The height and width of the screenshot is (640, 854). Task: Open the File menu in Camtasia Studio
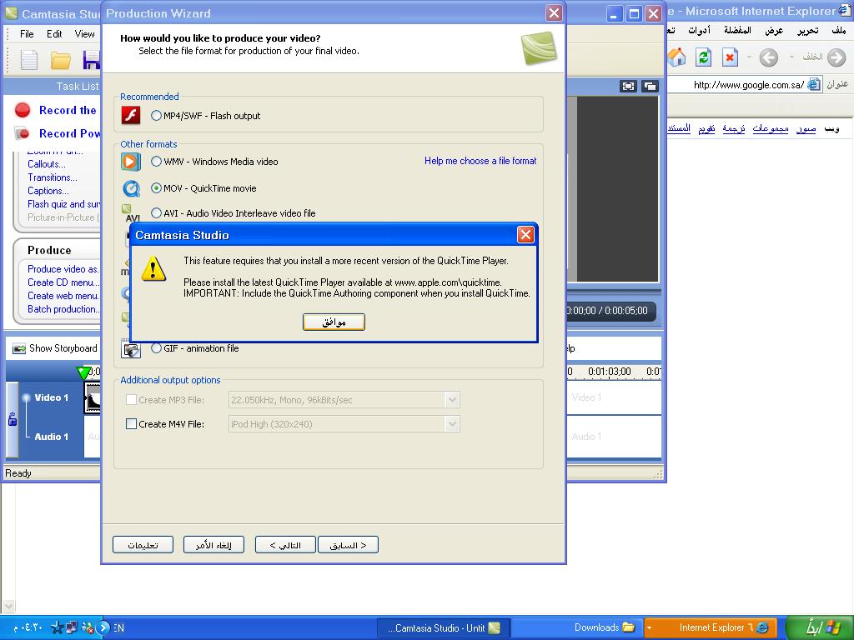27,33
